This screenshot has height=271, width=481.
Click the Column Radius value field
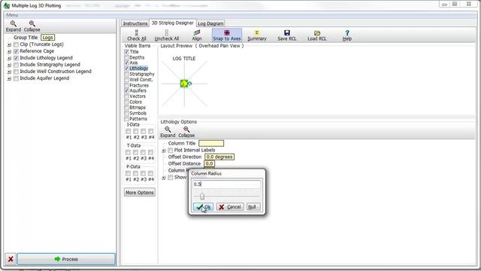tap(226, 184)
